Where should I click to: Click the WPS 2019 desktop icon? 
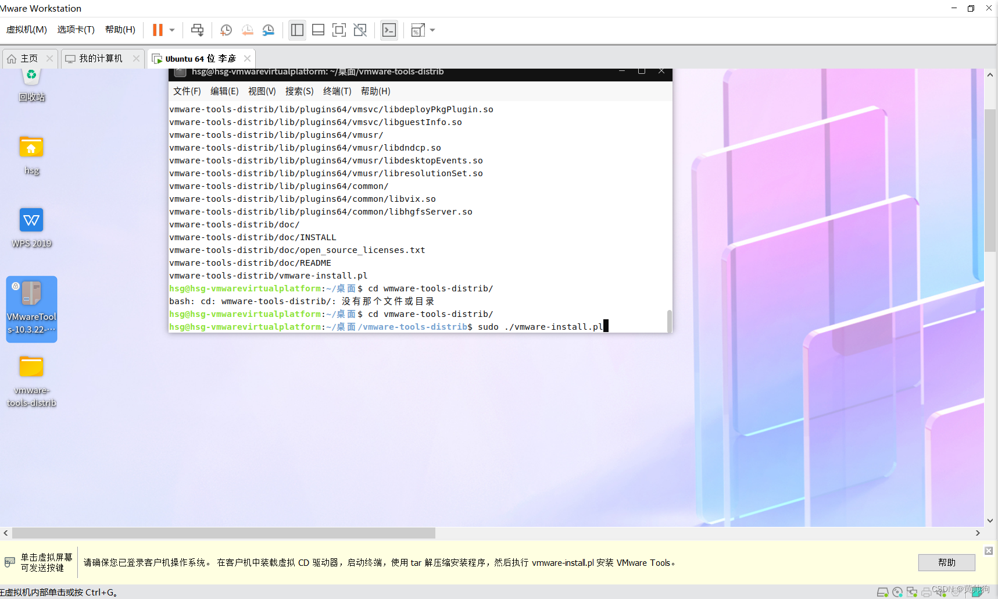(32, 228)
